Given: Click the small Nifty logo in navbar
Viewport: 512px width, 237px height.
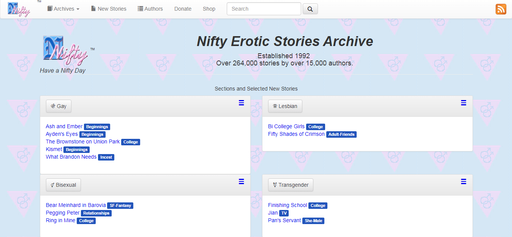Looking at the screenshot, I should 19,9.
